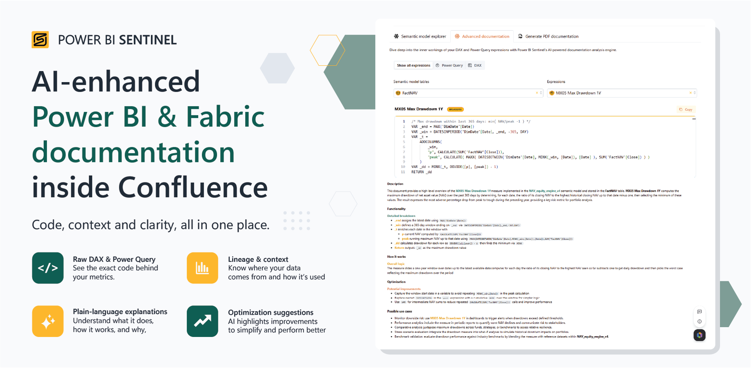Click the Optimization suggestions heading
This screenshot has height=368, width=751.
tap(270, 312)
